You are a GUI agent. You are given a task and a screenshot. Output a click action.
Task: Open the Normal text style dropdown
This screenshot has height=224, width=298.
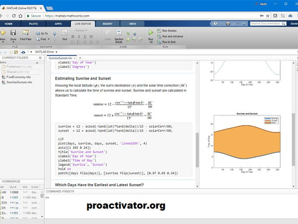click(x=86, y=30)
